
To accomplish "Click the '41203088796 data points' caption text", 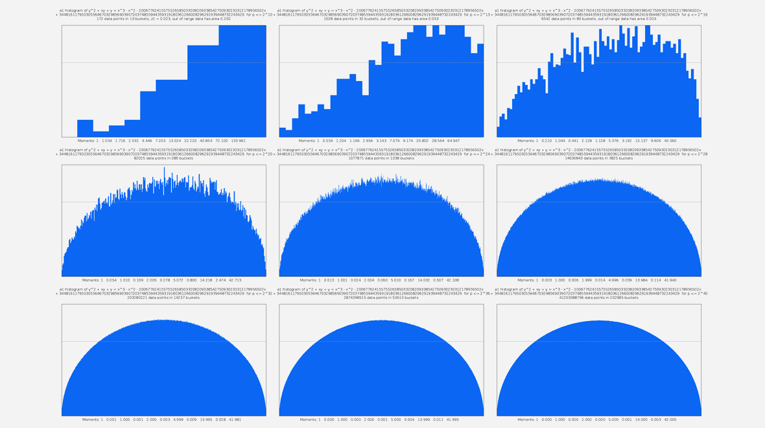I will [599, 298].
